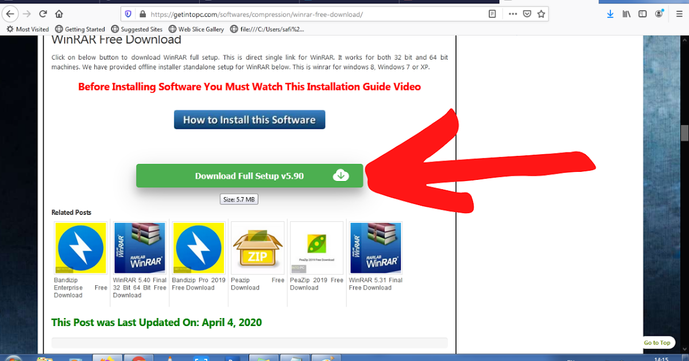Follow PeaZip 2019 Free Download link
Viewport: 689px width, 361px height.
coord(317,284)
